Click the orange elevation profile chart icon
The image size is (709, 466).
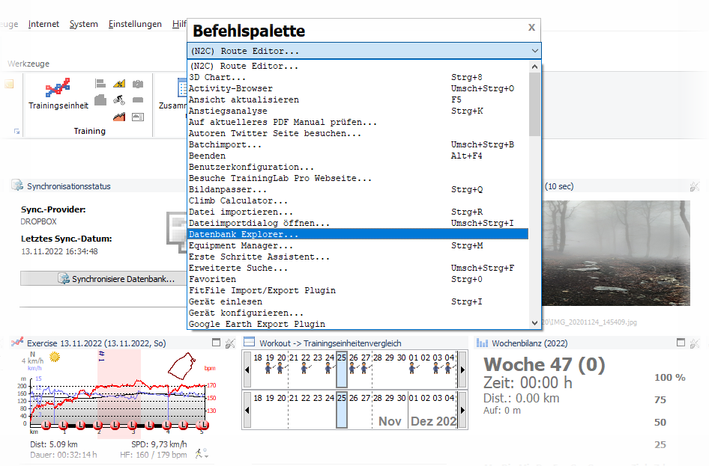[x=119, y=117]
